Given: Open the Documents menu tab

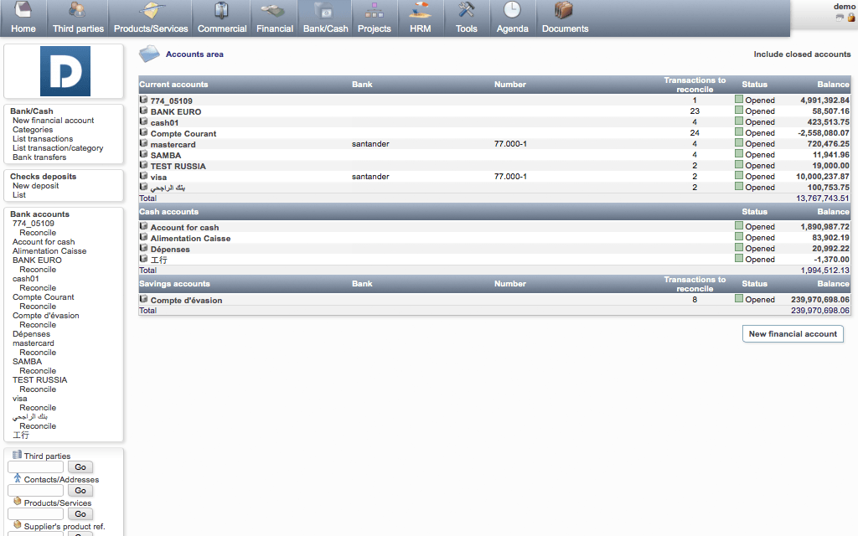Looking at the screenshot, I should click(565, 28).
